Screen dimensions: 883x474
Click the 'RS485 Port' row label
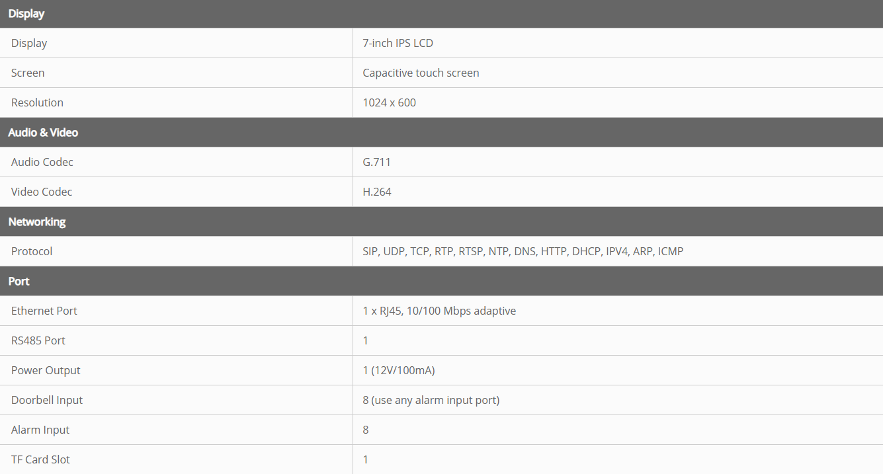pyautogui.click(x=38, y=340)
